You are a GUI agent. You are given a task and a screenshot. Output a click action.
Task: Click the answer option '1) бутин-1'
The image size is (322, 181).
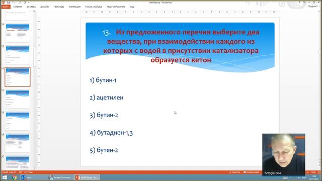(103, 80)
